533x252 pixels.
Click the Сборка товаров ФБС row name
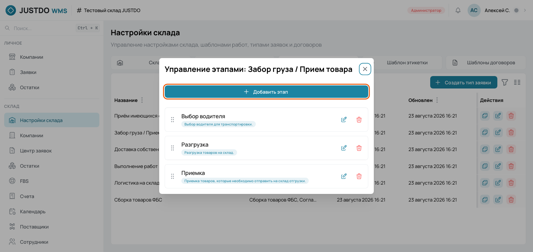point(138,200)
